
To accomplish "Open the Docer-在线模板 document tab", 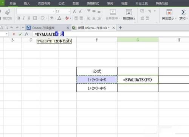I will 43,28.
